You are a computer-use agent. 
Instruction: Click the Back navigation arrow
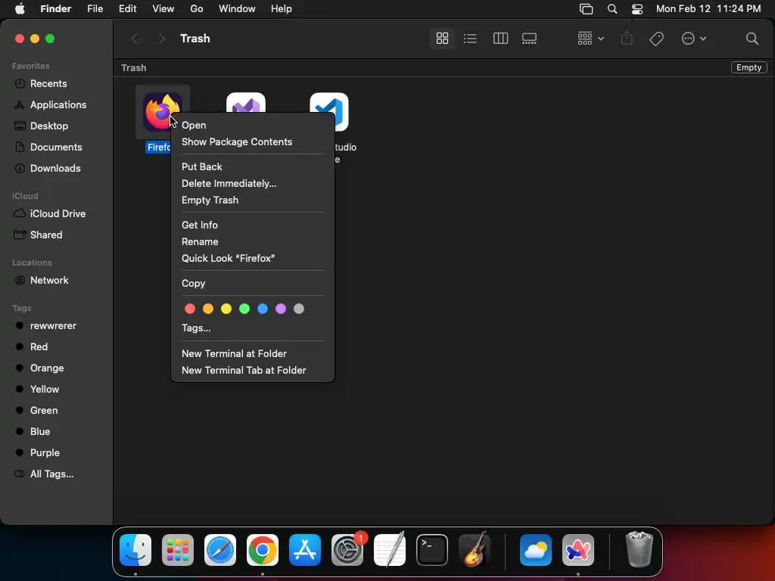(x=135, y=39)
